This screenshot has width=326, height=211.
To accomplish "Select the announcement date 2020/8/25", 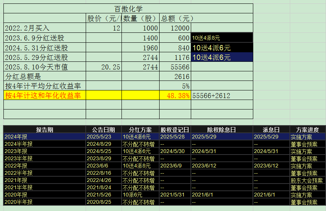I will [104, 202].
